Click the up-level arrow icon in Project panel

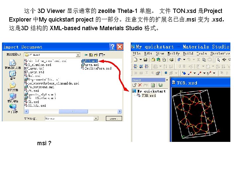[x=134, y=85]
